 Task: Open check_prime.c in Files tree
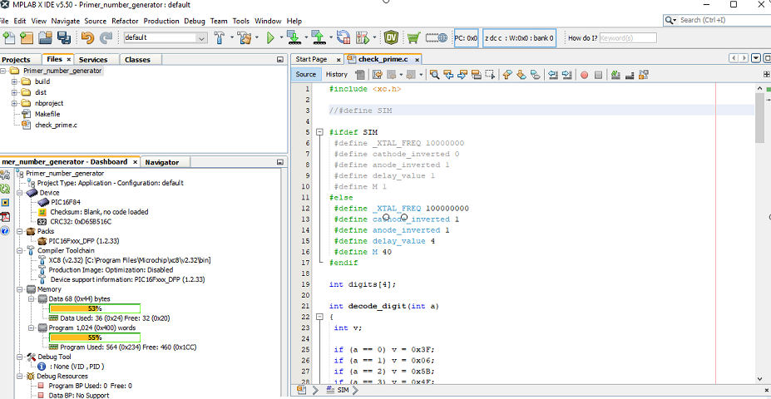point(55,125)
